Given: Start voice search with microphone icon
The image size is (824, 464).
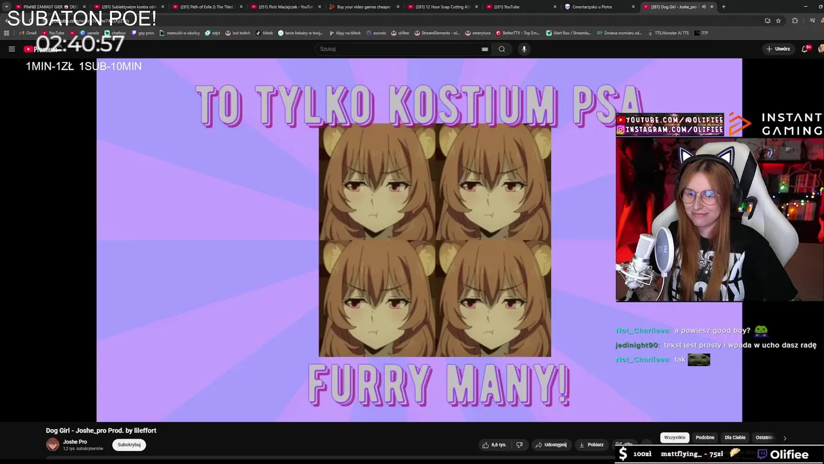Looking at the screenshot, I should point(524,49).
